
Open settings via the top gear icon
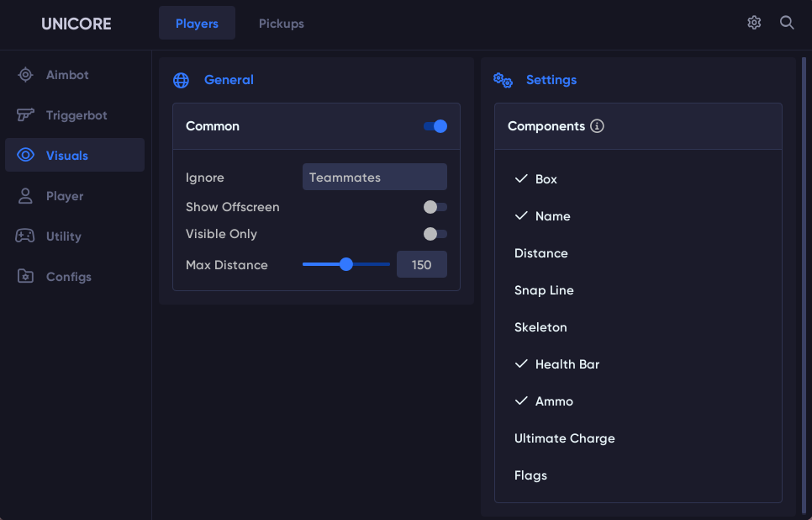(x=754, y=23)
